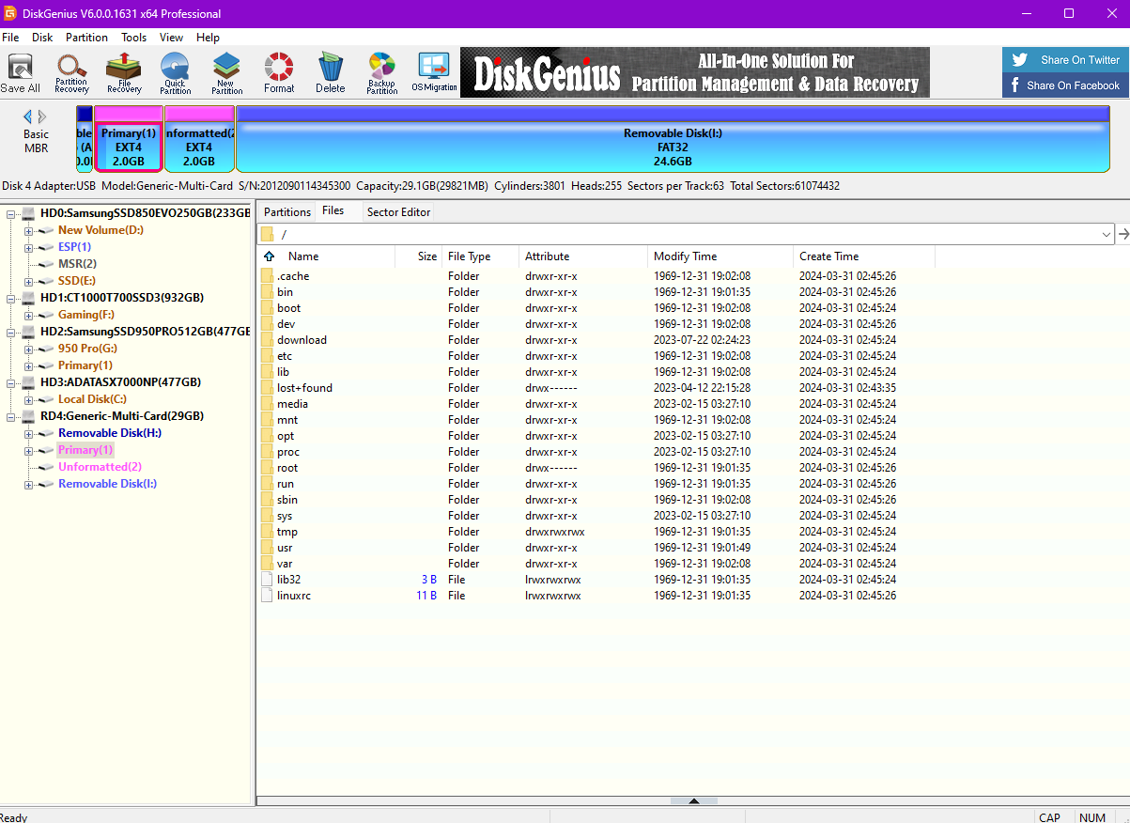The image size is (1130, 823).
Task: Open the Format tool
Action: point(278,72)
